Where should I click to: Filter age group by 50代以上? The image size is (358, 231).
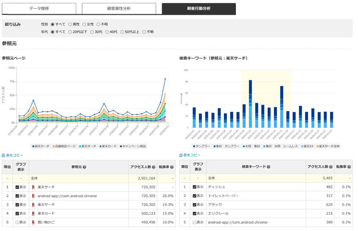tap(122, 32)
